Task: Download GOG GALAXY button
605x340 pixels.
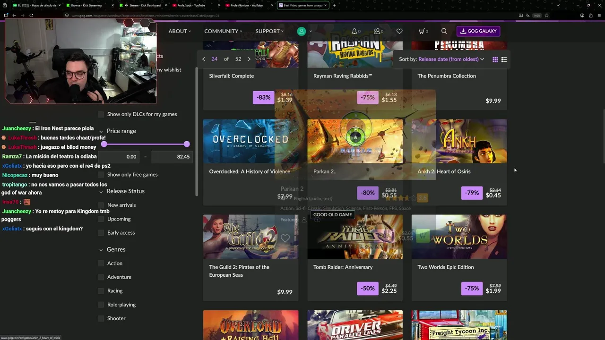Action: pos(478,31)
